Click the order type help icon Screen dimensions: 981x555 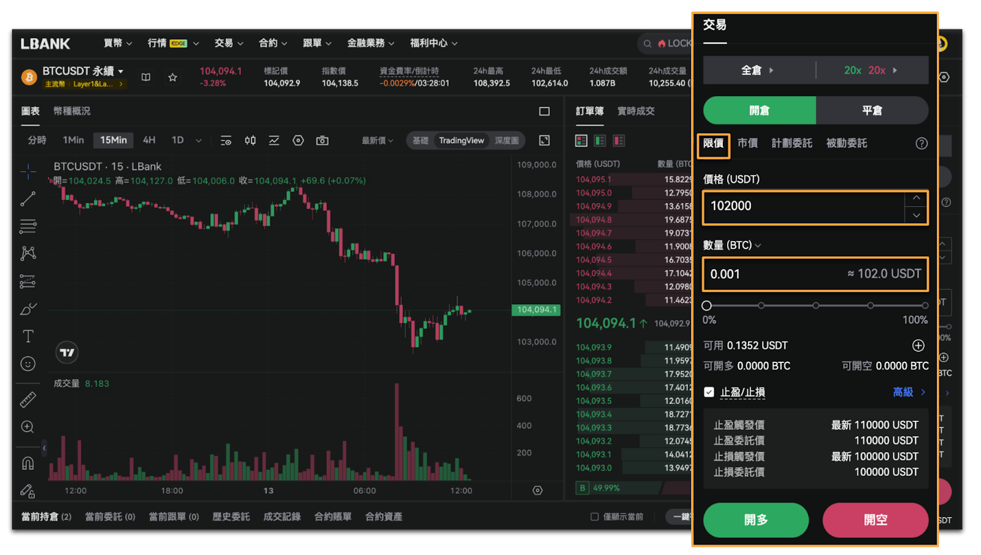[921, 144]
